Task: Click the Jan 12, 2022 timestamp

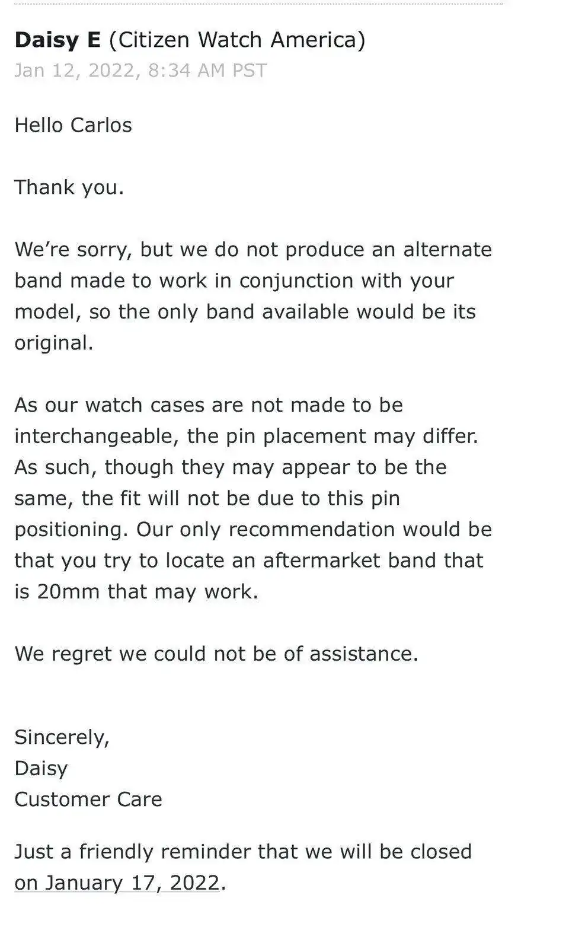Action: pos(140,71)
